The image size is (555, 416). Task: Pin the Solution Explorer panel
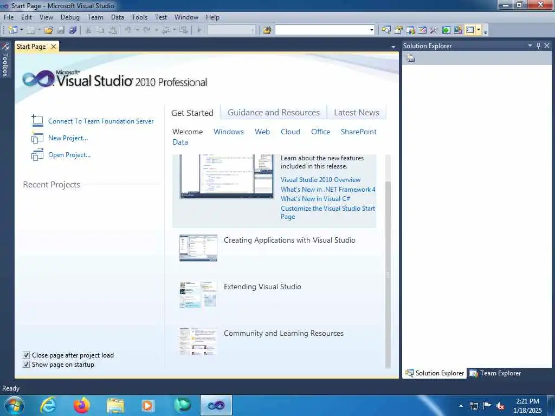coord(538,45)
